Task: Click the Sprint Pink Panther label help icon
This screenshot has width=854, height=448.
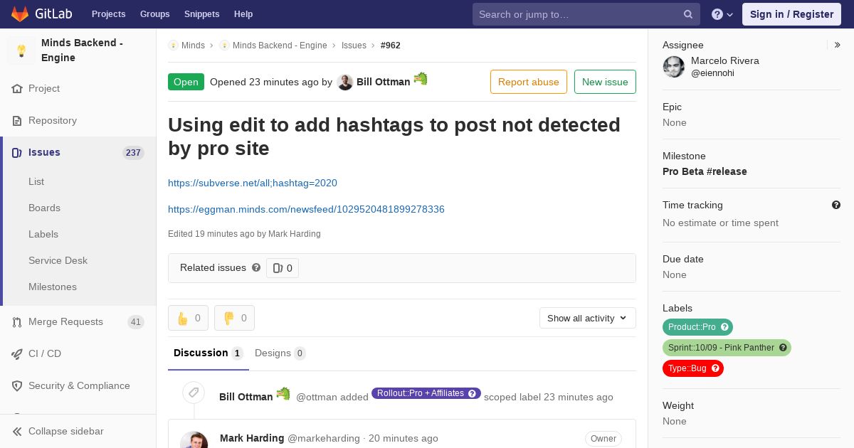Action: 783,348
